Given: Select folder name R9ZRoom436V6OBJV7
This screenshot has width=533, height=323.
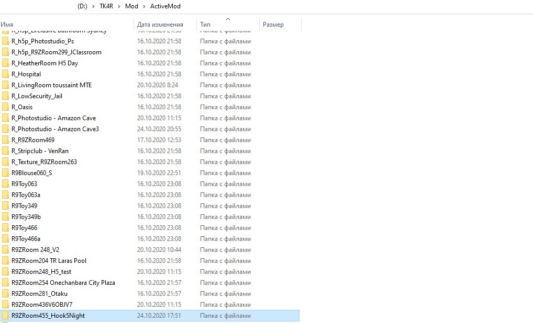Looking at the screenshot, I should (x=42, y=305).
